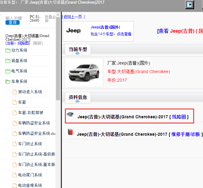Click the Jeep brand logo
This screenshot has width=203, height=188.
coord(73,31)
